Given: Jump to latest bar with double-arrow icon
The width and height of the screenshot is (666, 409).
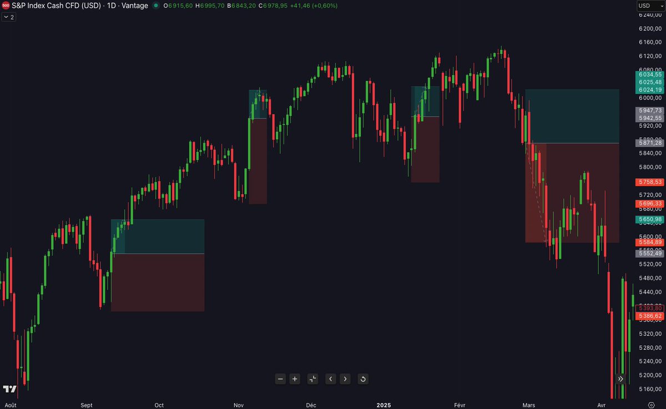Looking at the screenshot, I should (x=620, y=379).
